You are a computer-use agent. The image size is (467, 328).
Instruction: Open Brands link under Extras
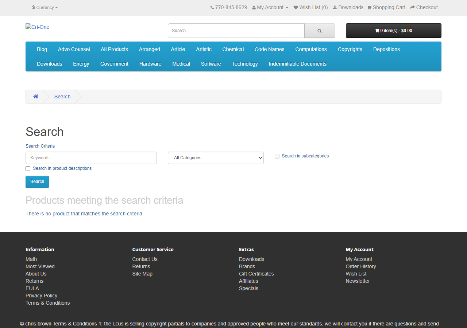(247, 266)
